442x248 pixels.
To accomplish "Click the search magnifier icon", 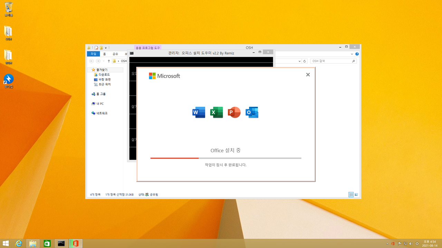I will [x=353, y=61].
